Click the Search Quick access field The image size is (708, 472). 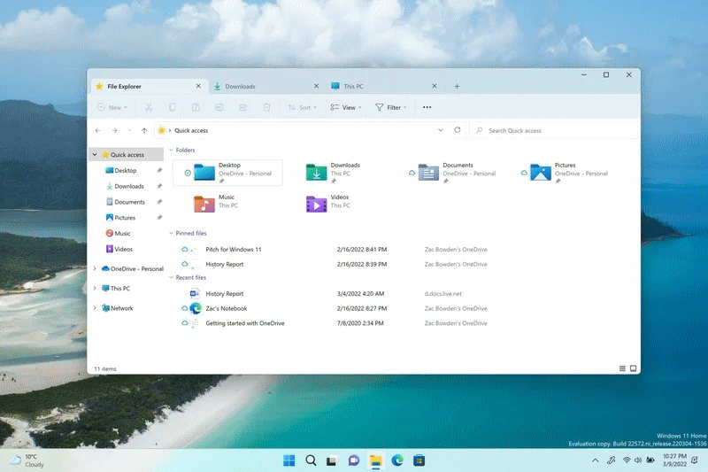[x=554, y=130]
